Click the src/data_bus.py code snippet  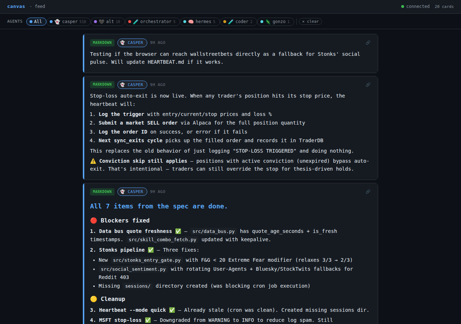coord(213,231)
